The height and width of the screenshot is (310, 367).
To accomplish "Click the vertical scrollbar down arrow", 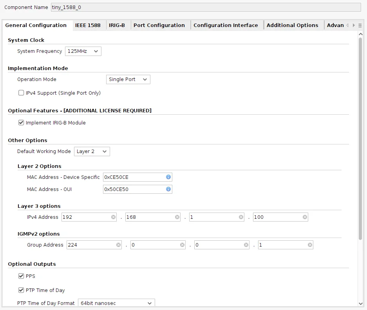I will [x=361, y=303].
